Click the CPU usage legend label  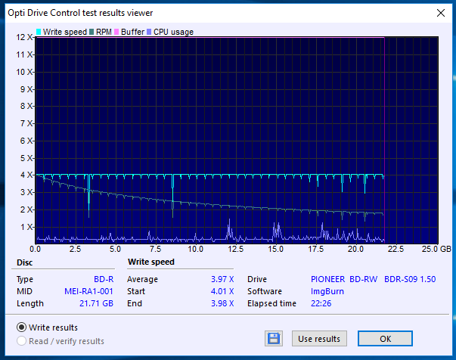click(173, 32)
